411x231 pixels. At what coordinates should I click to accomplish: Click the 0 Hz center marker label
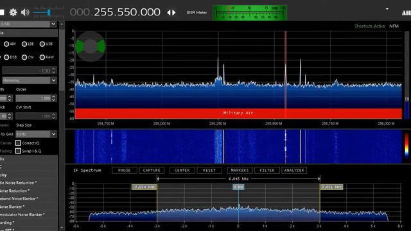(x=238, y=187)
